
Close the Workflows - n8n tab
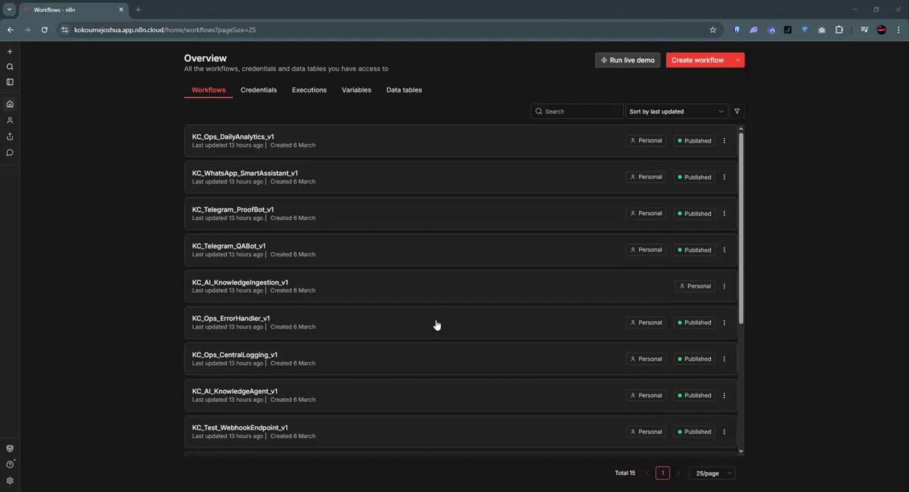coord(121,10)
